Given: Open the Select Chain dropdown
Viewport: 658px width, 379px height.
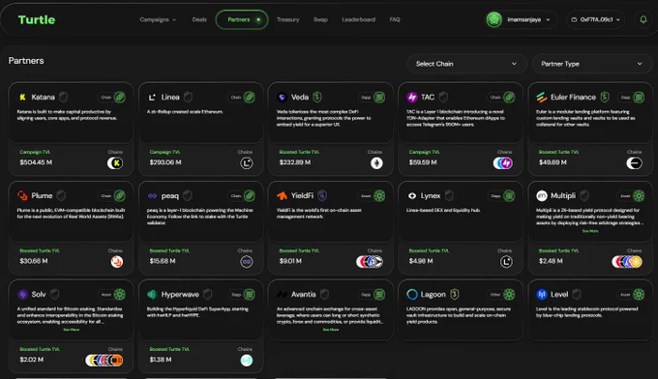Looking at the screenshot, I should click(x=466, y=64).
